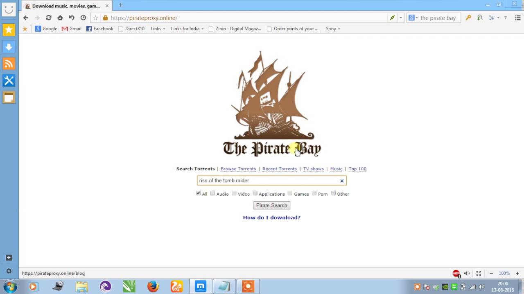Open the Zinio Digital Magazine bookmark
Viewport: 524px width, 294px height.
235,29
